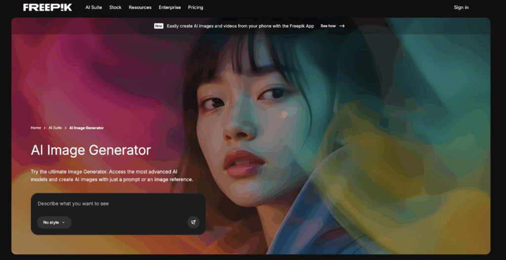Viewport: 506px width, 260px height.
Task: Go to the Enterprise page
Action: (169, 7)
